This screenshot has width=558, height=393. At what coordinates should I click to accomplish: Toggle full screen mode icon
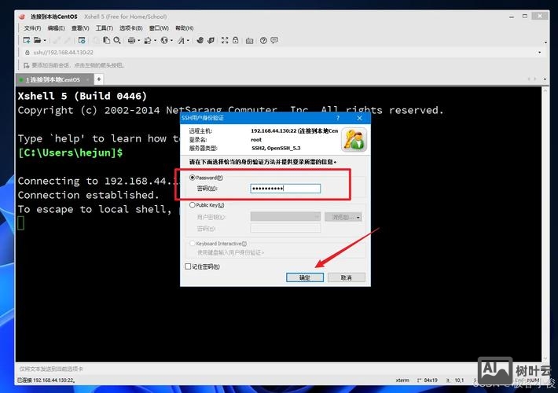coord(225,40)
